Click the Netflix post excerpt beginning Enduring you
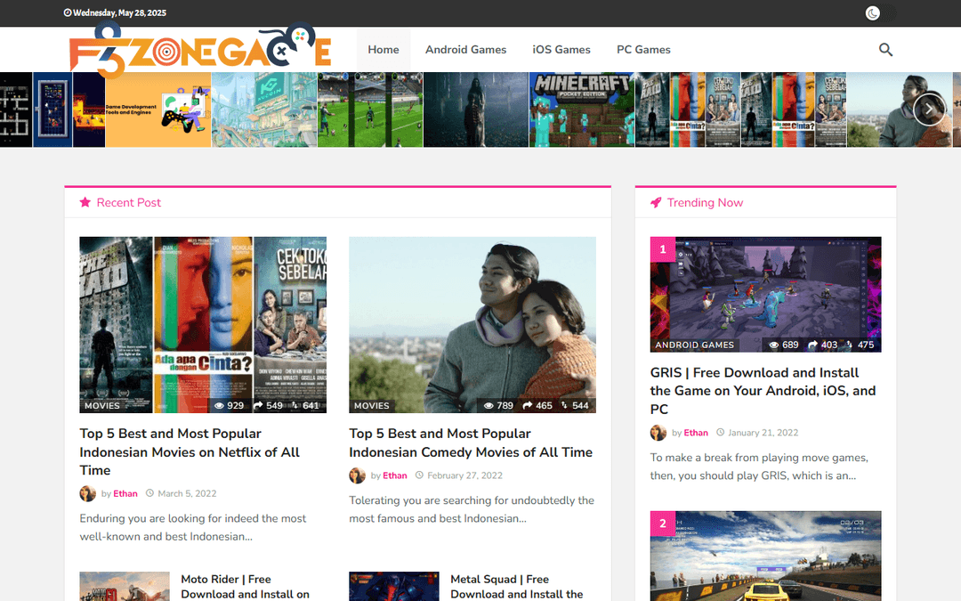This screenshot has width=961, height=601. [x=193, y=527]
